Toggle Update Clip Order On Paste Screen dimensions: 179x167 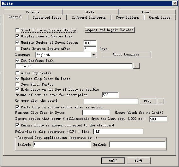click(x=17, y=79)
